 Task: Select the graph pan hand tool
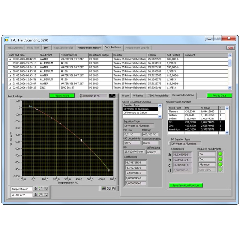click(x=113, y=188)
